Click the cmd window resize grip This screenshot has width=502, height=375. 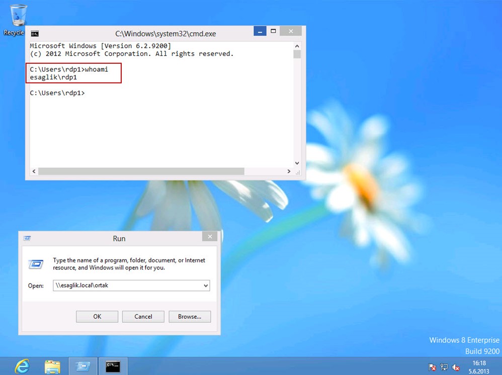[x=298, y=172]
